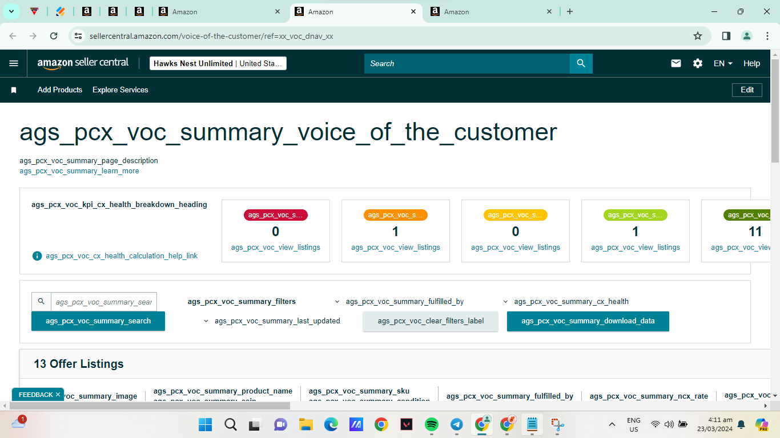Click the clear_filters_label button

(x=431, y=321)
